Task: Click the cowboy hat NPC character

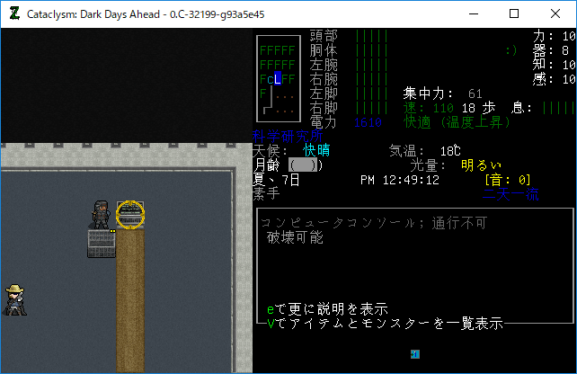Action: pos(14,299)
